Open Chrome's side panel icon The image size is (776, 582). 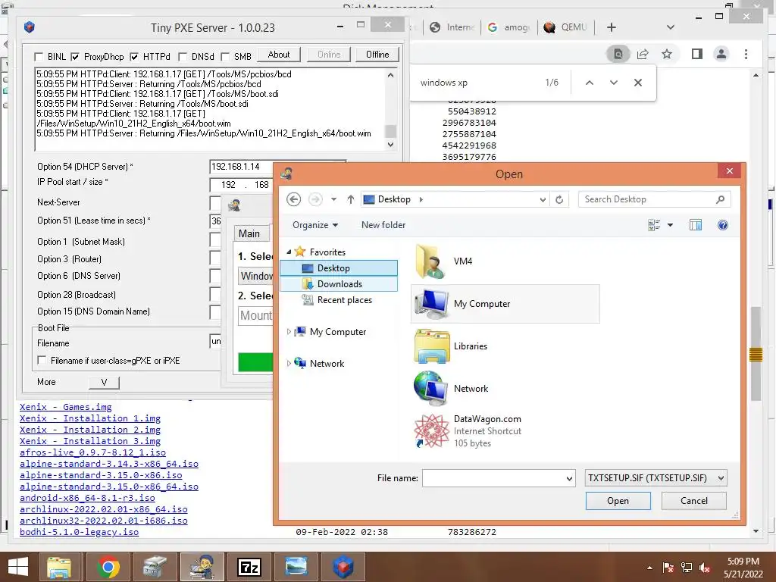coord(697,54)
